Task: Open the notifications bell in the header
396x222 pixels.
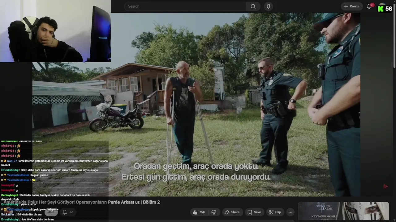Action: (369, 6)
